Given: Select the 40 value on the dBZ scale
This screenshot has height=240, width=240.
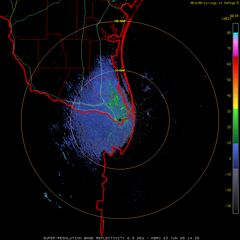Looking at the screenshot, I should click(229, 96).
